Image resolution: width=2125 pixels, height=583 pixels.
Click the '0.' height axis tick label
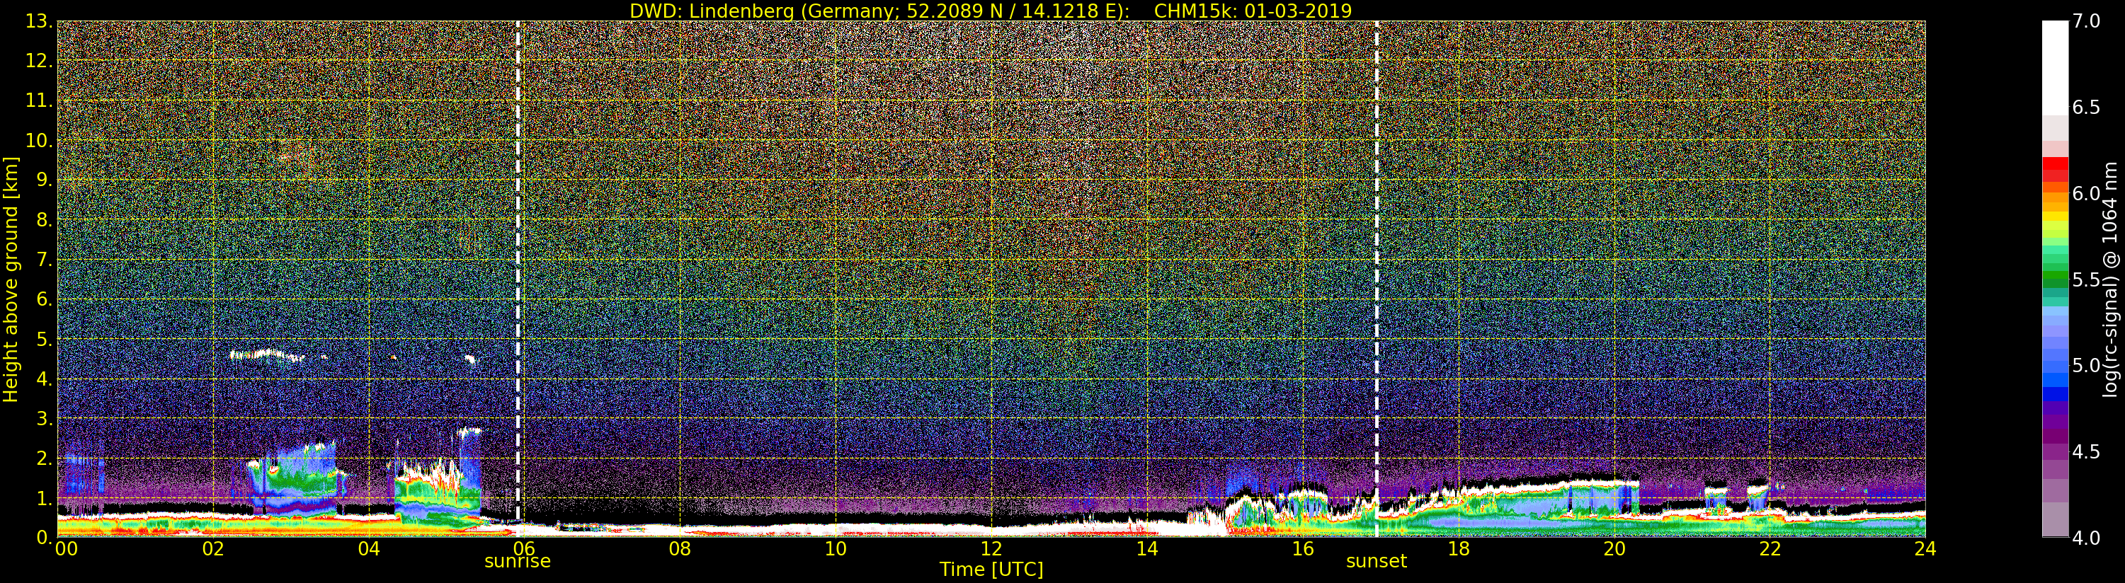point(44,538)
